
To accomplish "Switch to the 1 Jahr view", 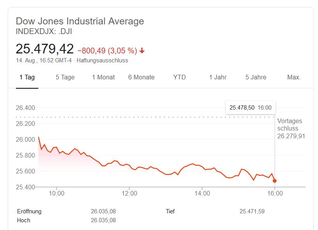I will coord(218,77).
